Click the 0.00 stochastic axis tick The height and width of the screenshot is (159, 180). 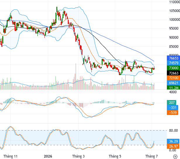tap(172, 150)
